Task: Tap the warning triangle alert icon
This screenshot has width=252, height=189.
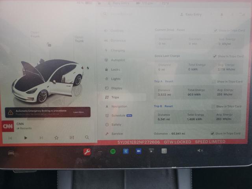Action: click(x=11, y=112)
